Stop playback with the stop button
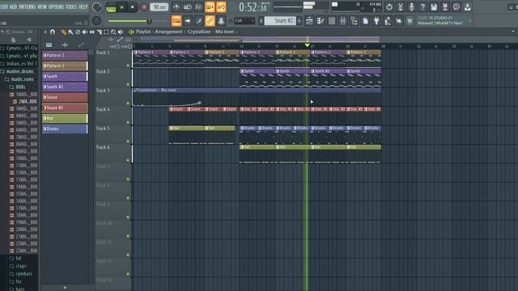This screenshot has width=518, height=291. coord(133,7)
